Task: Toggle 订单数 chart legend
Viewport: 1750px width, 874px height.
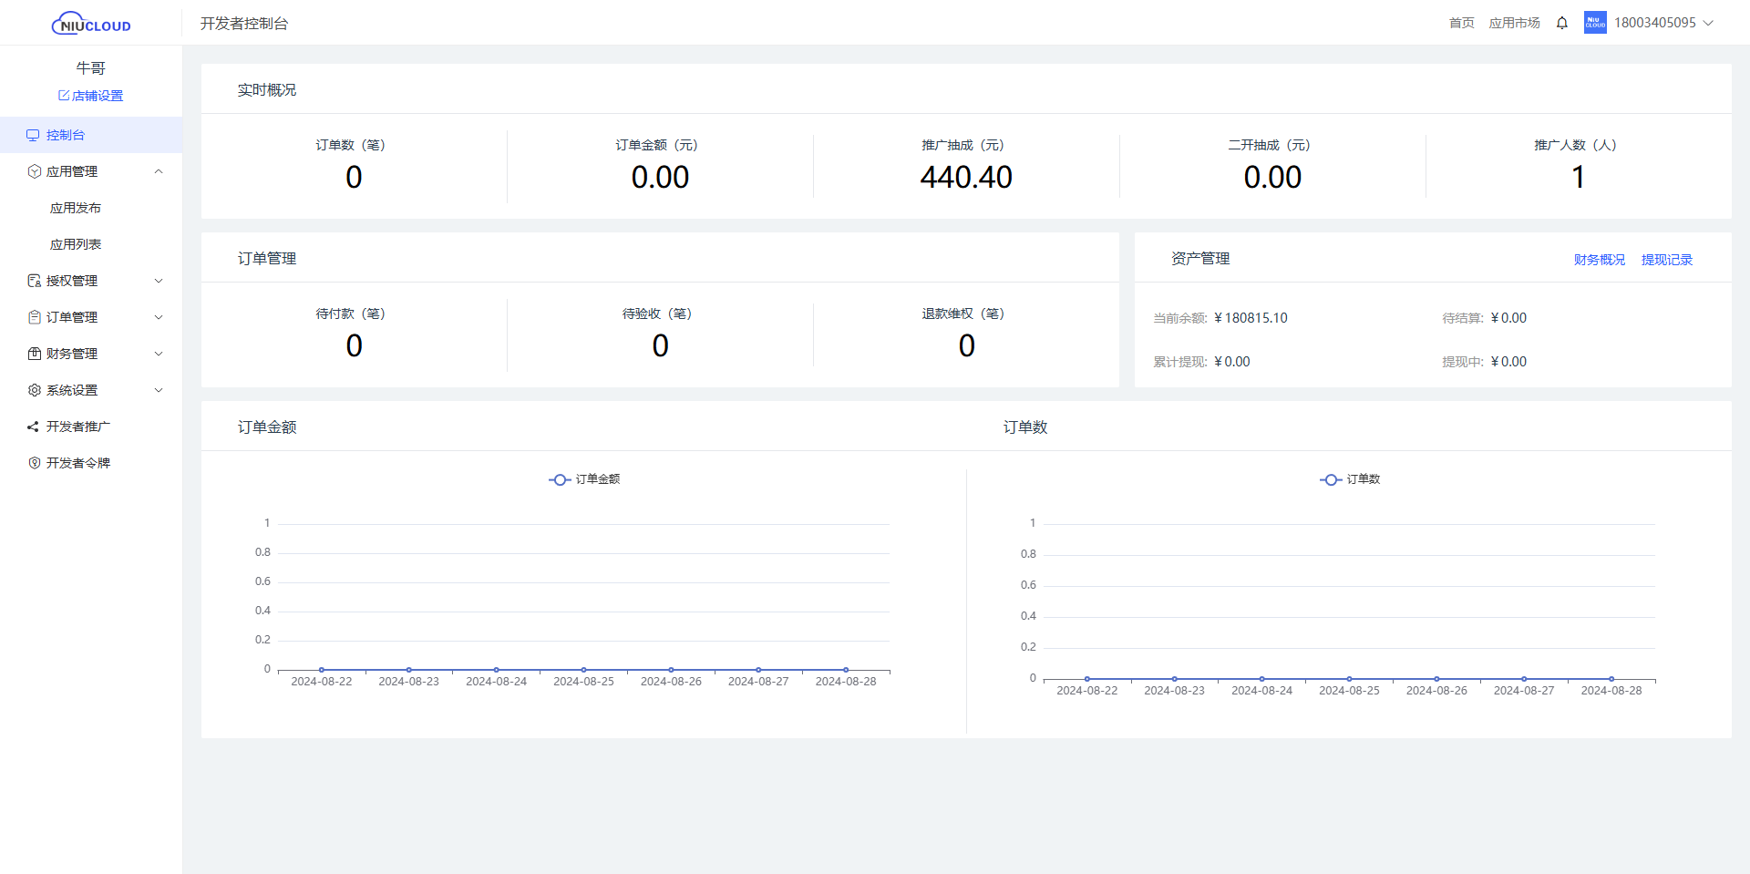Action: tap(1350, 479)
